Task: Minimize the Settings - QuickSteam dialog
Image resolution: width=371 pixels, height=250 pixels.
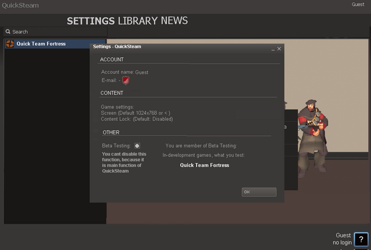Action: [273, 49]
